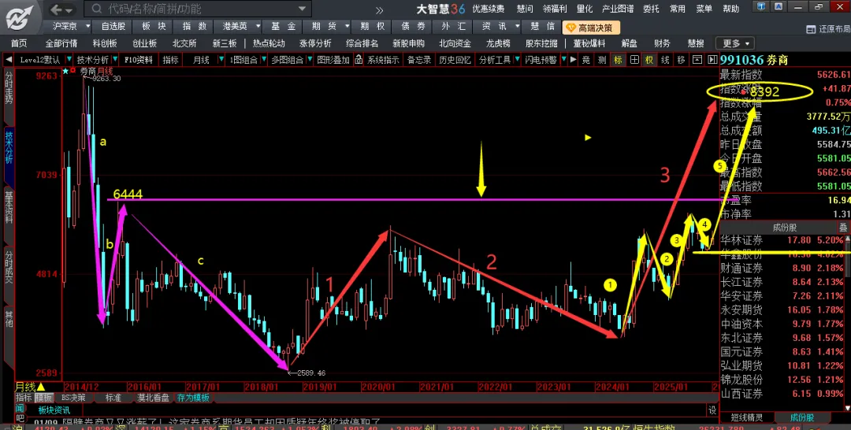The width and height of the screenshot is (851, 430).
Task: Open the 更多 dropdown
Action: point(735,43)
